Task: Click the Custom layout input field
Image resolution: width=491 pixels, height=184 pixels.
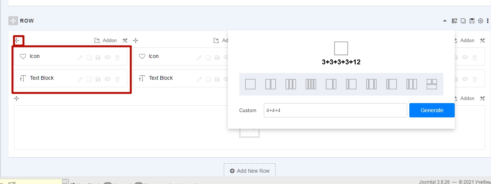Action: (335, 111)
